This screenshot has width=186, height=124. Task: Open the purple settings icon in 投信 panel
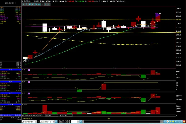(29, 82)
